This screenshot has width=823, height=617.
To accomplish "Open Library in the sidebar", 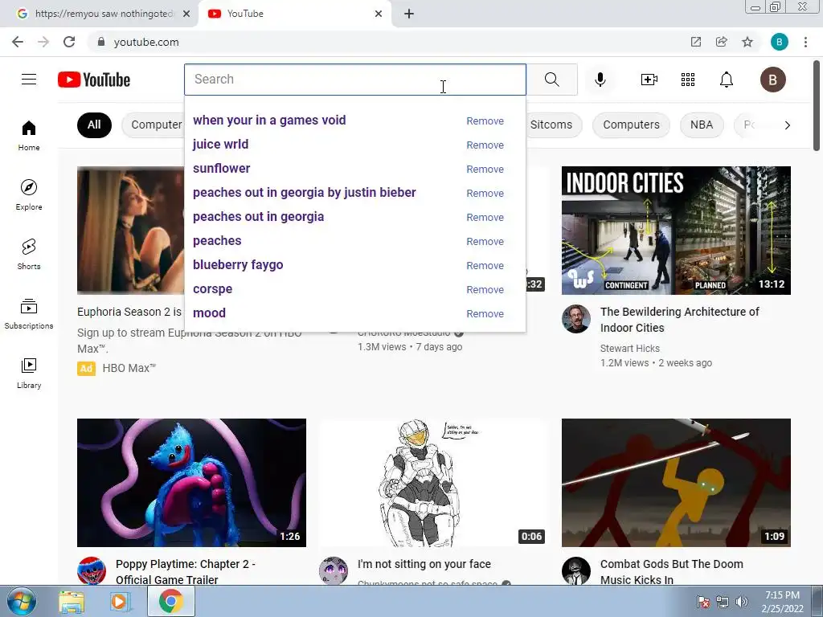I will tap(29, 373).
